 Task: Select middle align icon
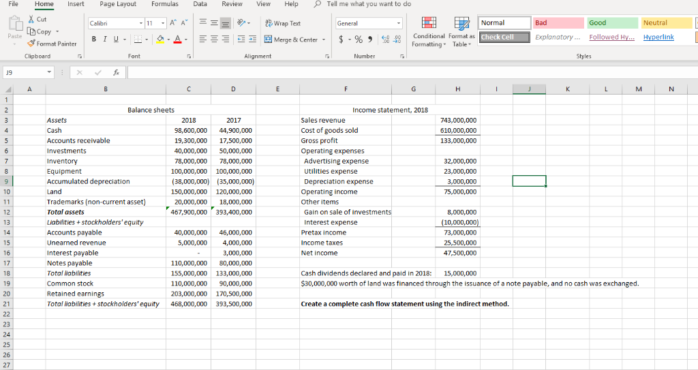[214, 22]
